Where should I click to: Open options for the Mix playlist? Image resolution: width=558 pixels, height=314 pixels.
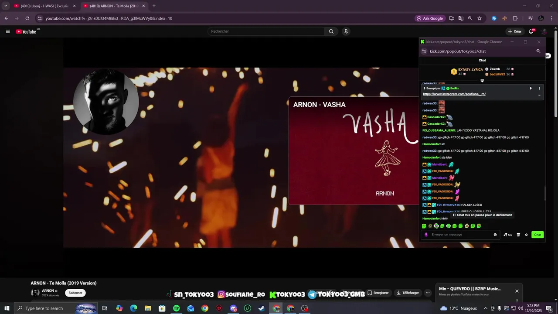[x=517, y=300]
